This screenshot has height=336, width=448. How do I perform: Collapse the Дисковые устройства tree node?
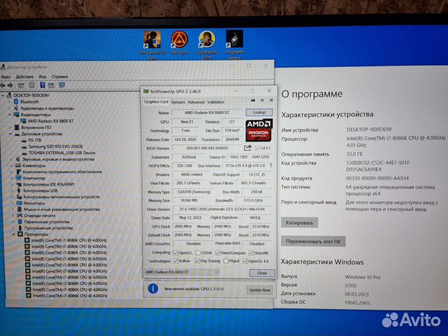(x=11, y=134)
